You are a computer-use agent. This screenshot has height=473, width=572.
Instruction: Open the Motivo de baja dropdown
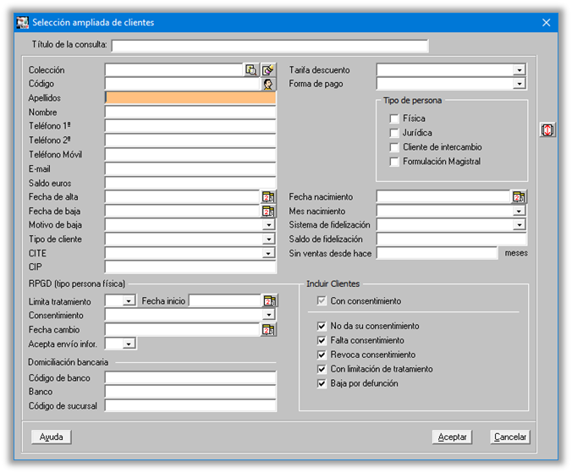click(268, 225)
